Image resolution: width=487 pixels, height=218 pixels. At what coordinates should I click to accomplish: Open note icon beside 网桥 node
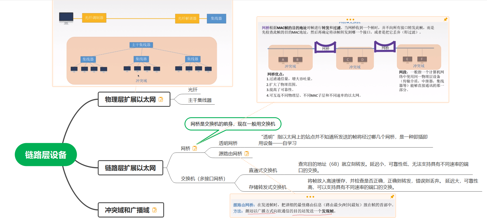click(x=195, y=148)
